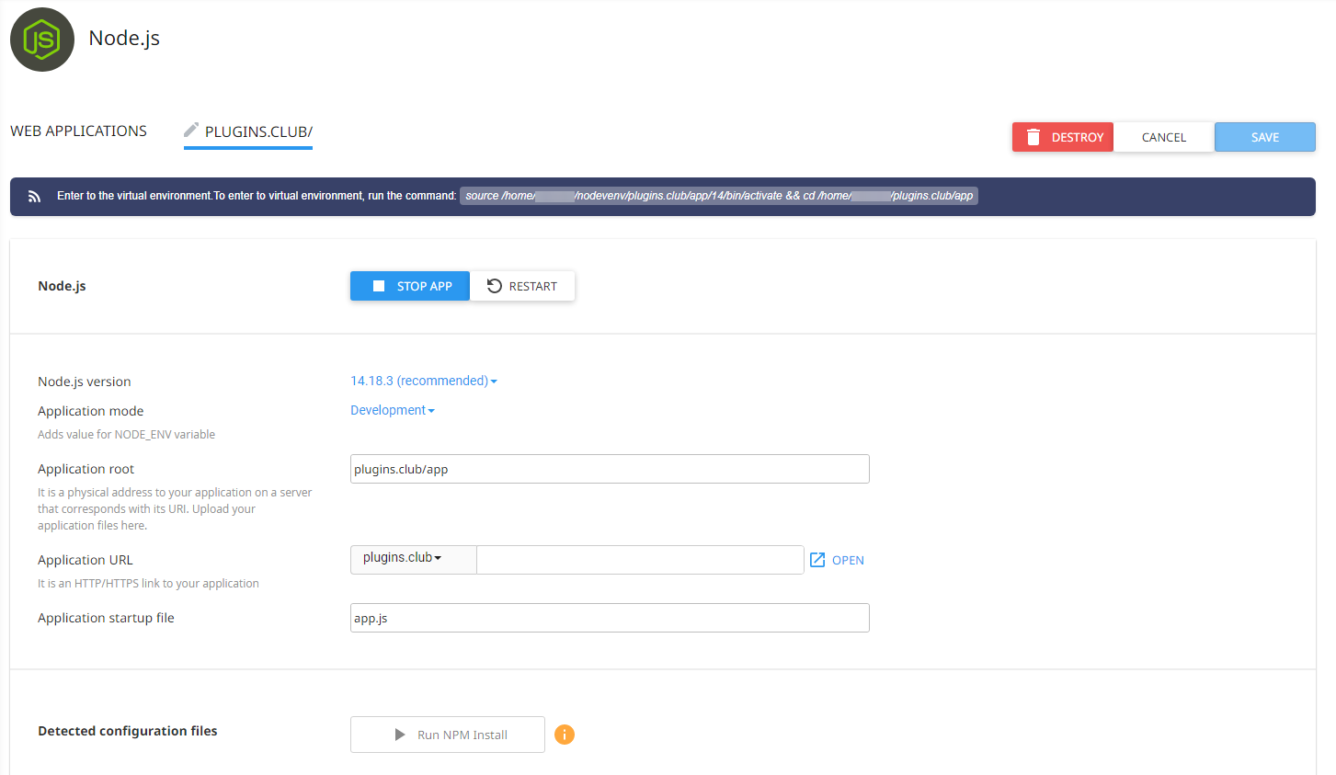Click the Node.js logo icon
This screenshot has height=775, width=1336.
pyautogui.click(x=42, y=40)
